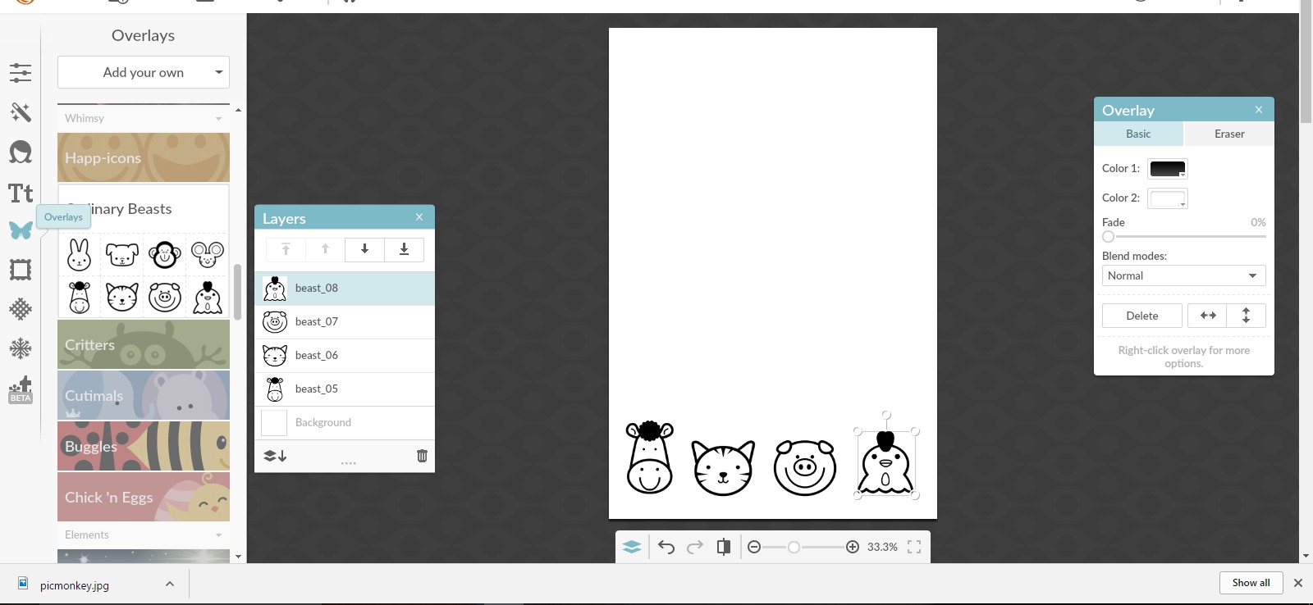Add the mouse beast overlay
The image size is (1313, 605).
tap(208, 254)
